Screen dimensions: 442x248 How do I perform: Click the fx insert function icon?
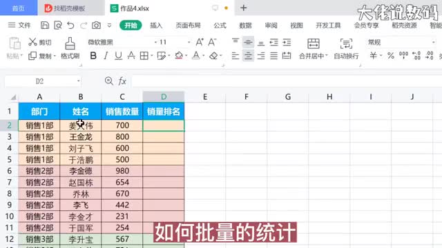pos(122,81)
